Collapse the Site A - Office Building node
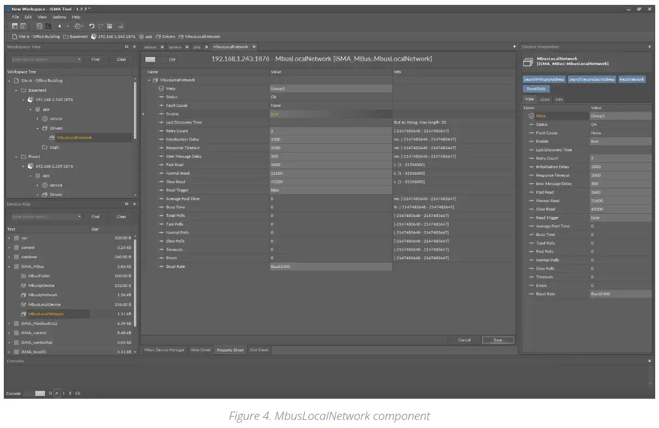Screen dimensions: 659x428 (9, 81)
